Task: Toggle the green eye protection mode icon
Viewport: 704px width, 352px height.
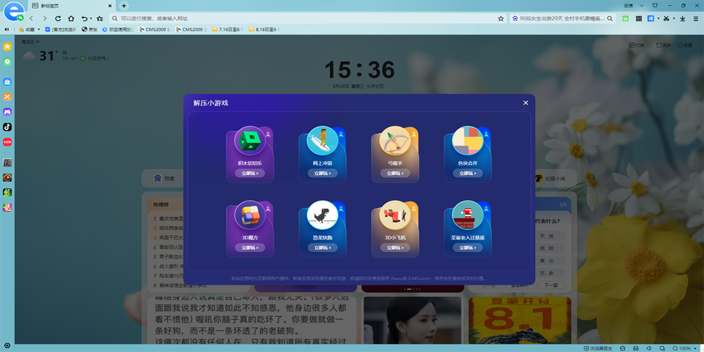Action: (x=625, y=19)
